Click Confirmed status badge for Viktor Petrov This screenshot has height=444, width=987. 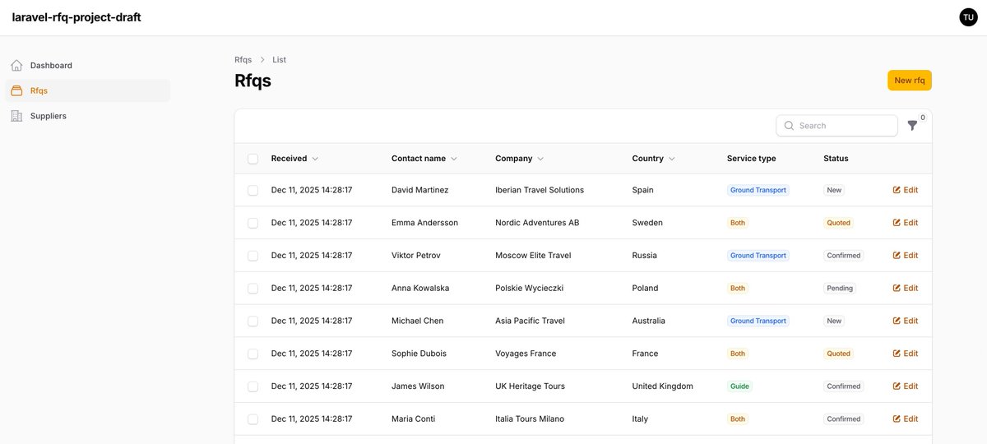click(844, 256)
